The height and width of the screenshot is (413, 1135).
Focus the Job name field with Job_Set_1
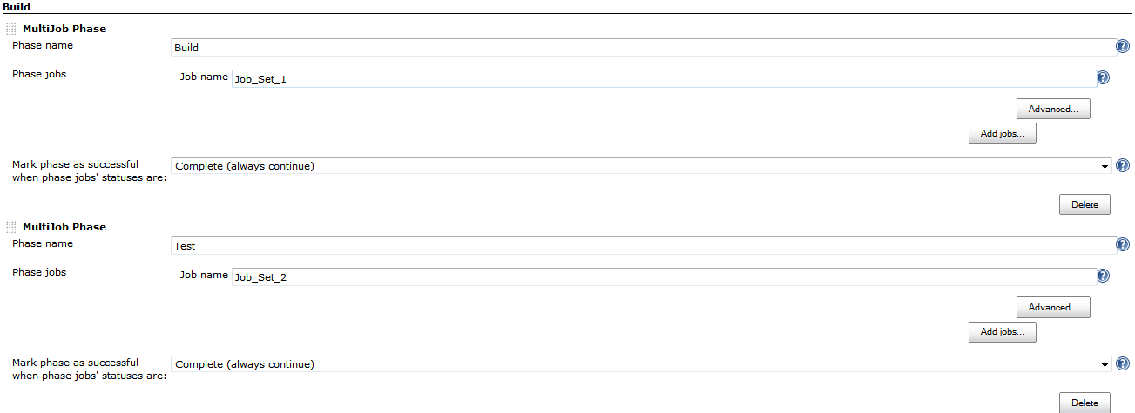pyautogui.click(x=664, y=79)
